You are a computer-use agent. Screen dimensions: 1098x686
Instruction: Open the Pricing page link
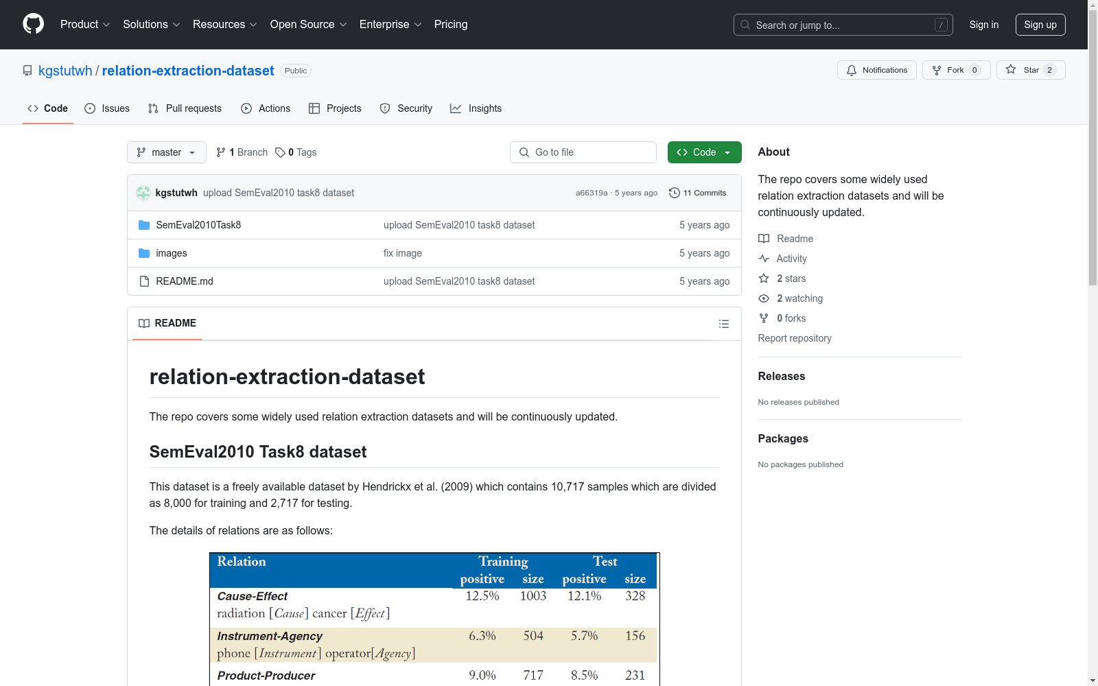point(451,25)
